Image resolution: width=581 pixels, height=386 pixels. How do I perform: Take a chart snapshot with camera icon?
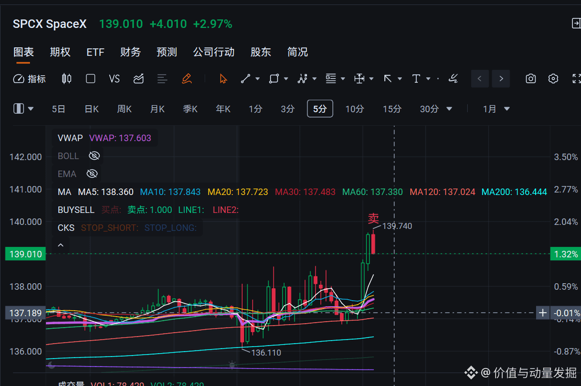point(531,79)
